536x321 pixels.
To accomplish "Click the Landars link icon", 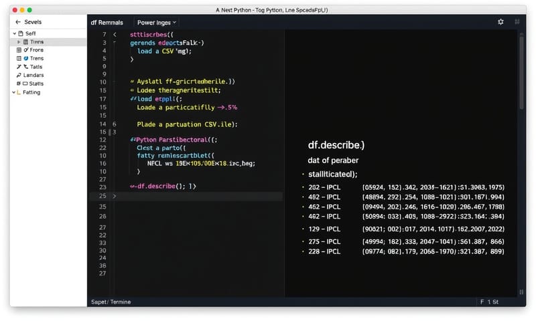I will (x=19, y=76).
